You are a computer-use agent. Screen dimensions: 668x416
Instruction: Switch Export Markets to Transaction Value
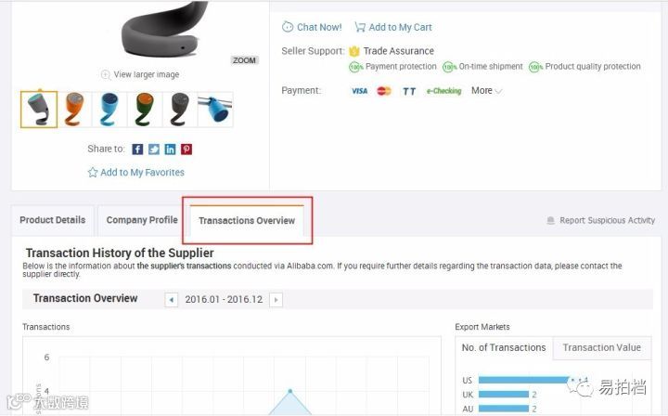601,348
